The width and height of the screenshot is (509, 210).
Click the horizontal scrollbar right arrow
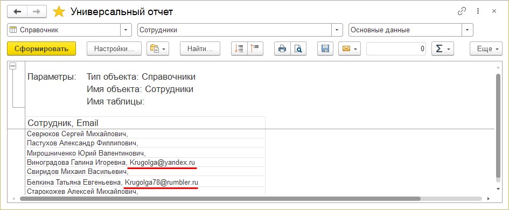[x=489, y=198]
